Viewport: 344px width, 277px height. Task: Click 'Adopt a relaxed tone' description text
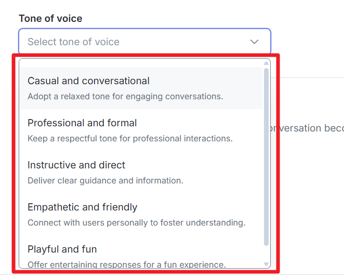[x=125, y=96]
